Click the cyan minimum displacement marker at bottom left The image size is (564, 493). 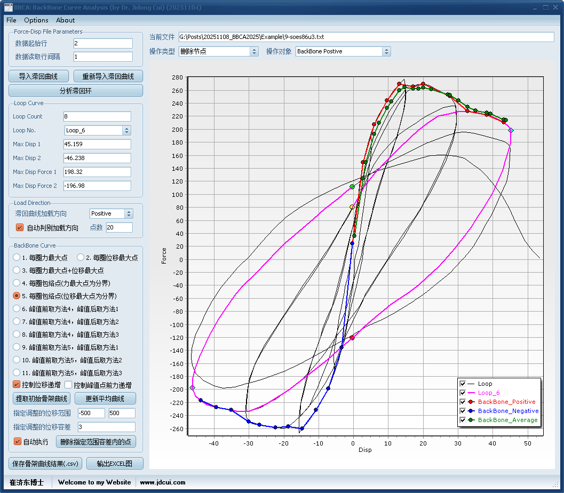coord(192,388)
